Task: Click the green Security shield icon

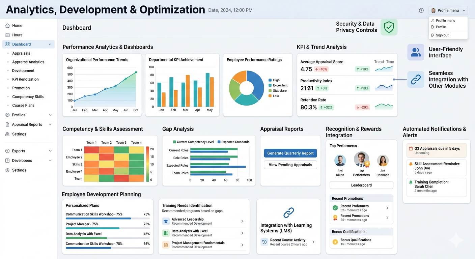Action: point(389,27)
